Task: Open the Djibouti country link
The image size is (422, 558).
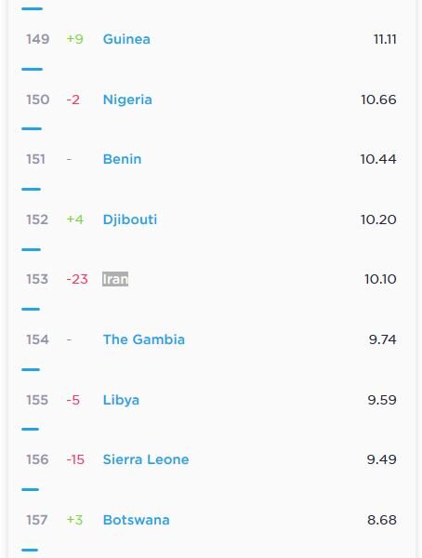Action: pyautogui.click(x=130, y=219)
